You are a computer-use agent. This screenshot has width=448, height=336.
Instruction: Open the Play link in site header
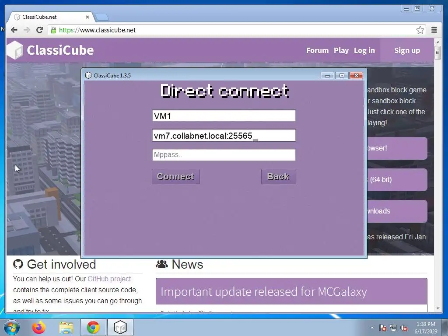coord(341,50)
